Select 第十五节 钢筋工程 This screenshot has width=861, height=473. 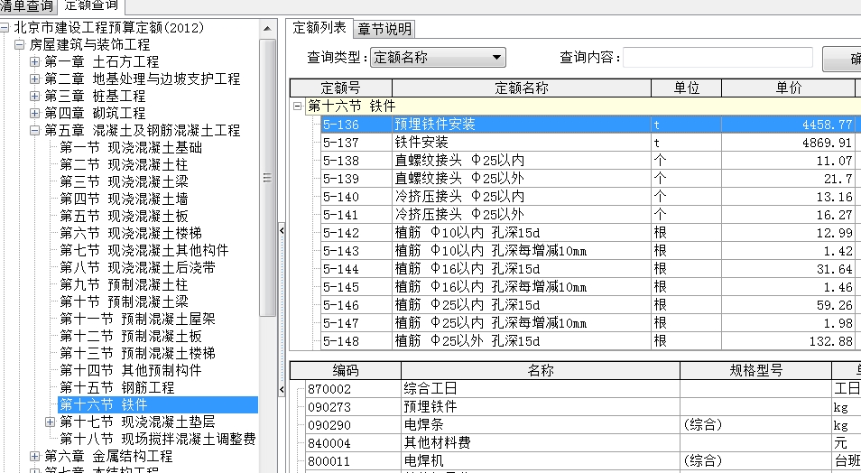click(117, 387)
